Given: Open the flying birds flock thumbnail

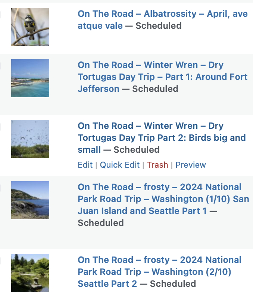Looking at the screenshot, I should 30,139.
